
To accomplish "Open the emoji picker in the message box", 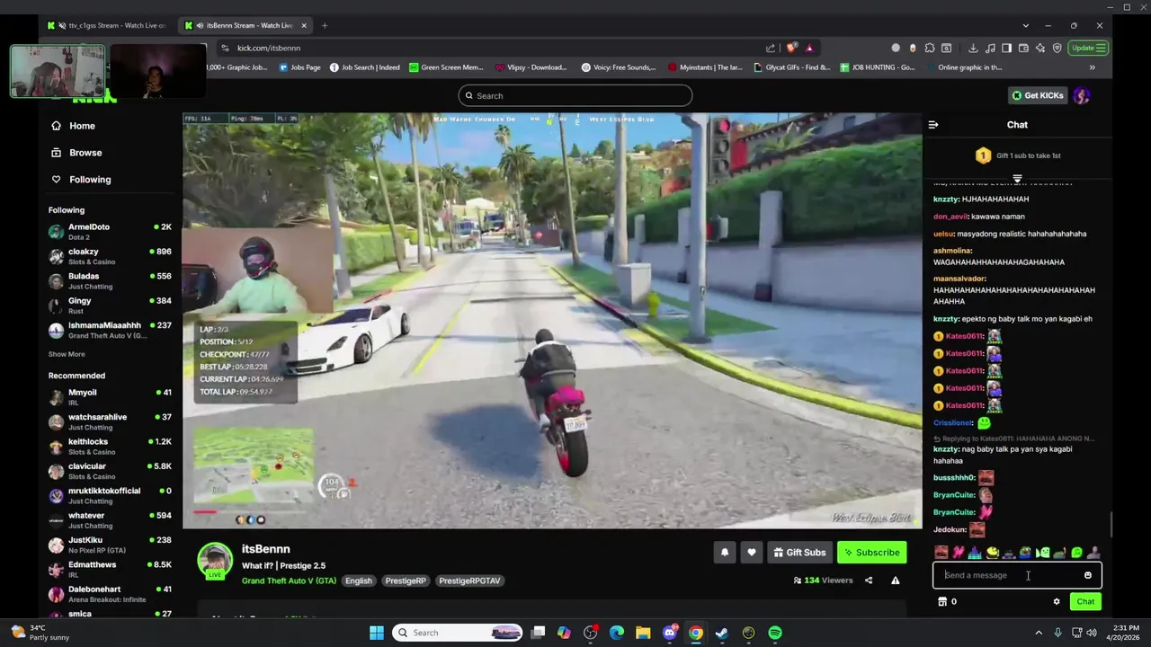I will point(1087,575).
